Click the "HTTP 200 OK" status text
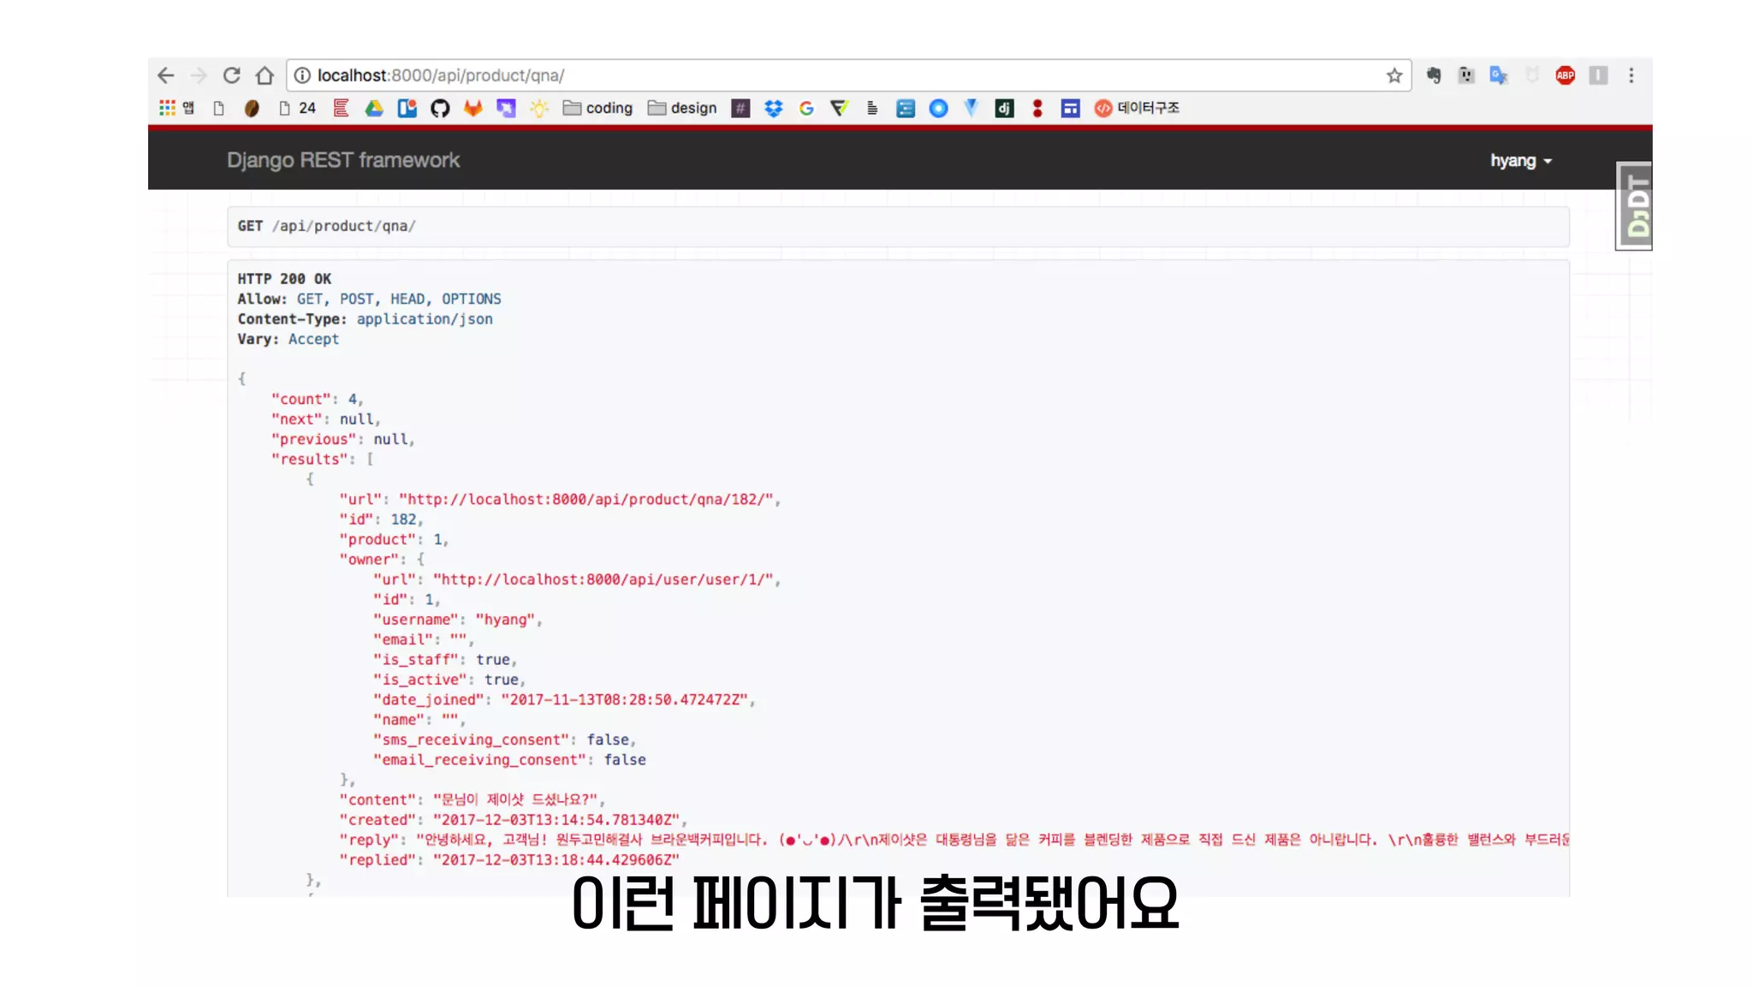The width and height of the screenshot is (1753, 986). 284,279
